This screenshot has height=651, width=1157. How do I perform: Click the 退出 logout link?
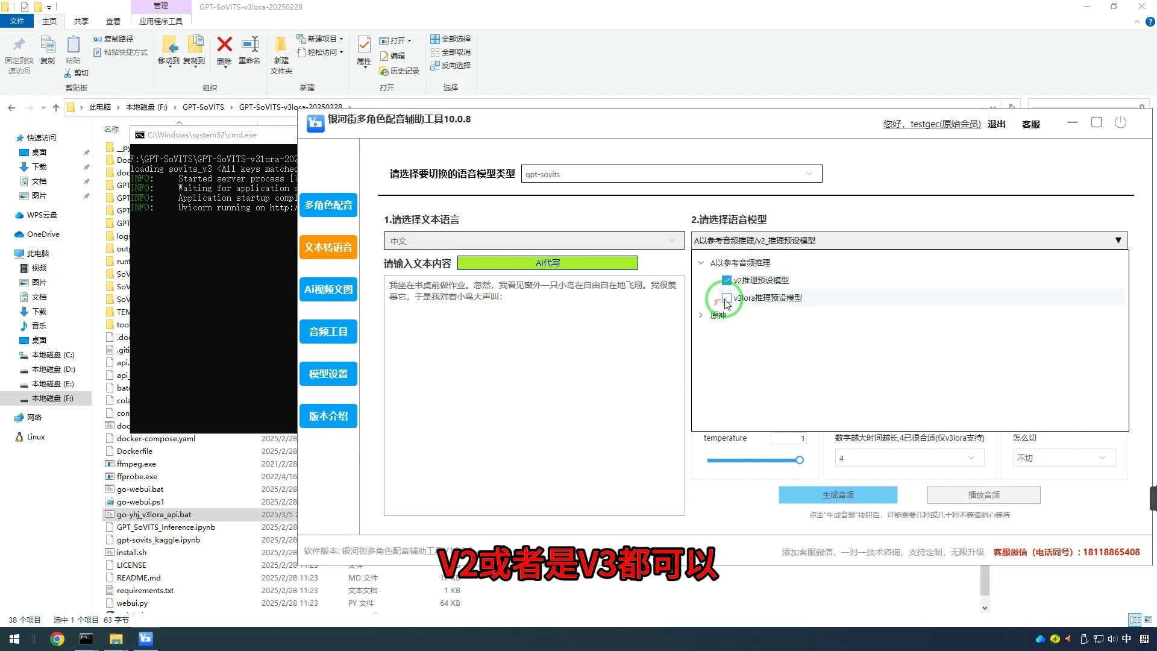coord(997,124)
